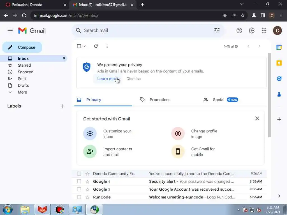This screenshot has height=215, width=287.
Task: Open Gmail settings gear icon
Action: (252, 31)
